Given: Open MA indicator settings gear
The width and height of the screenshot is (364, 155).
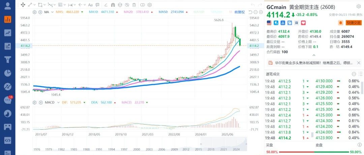Looking at the screenshot, I should point(35,12).
